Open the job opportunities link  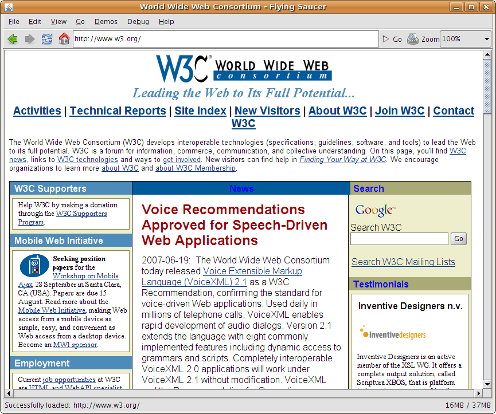coord(69,380)
